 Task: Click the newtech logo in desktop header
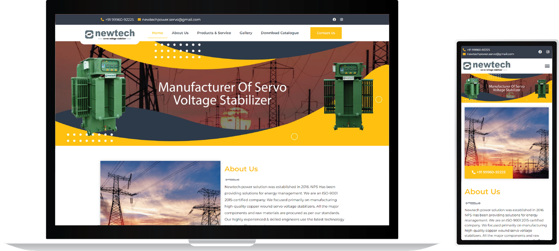(110, 34)
